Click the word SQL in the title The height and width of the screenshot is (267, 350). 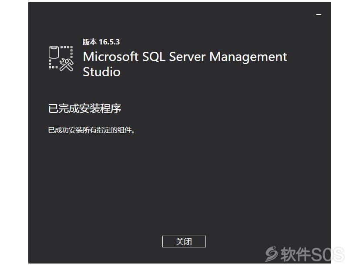154,57
